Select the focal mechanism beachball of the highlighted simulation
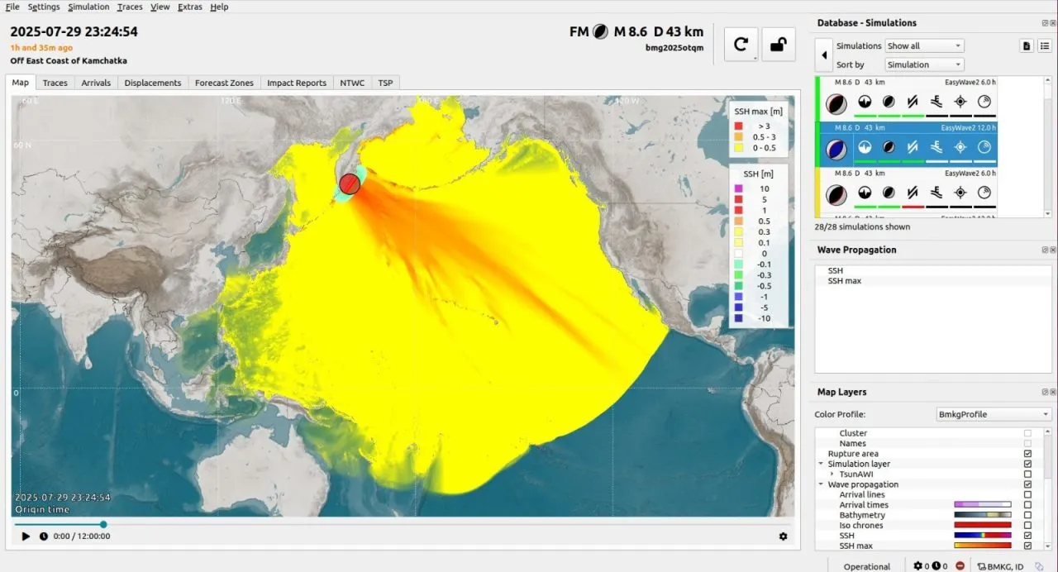 pyautogui.click(x=836, y=147)
